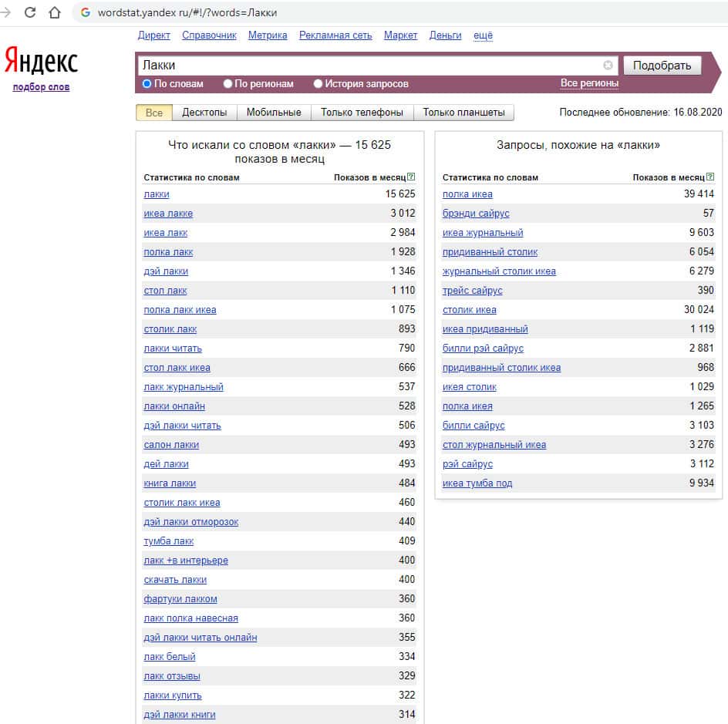Switch to the Мобильные tab

(274, 113)
